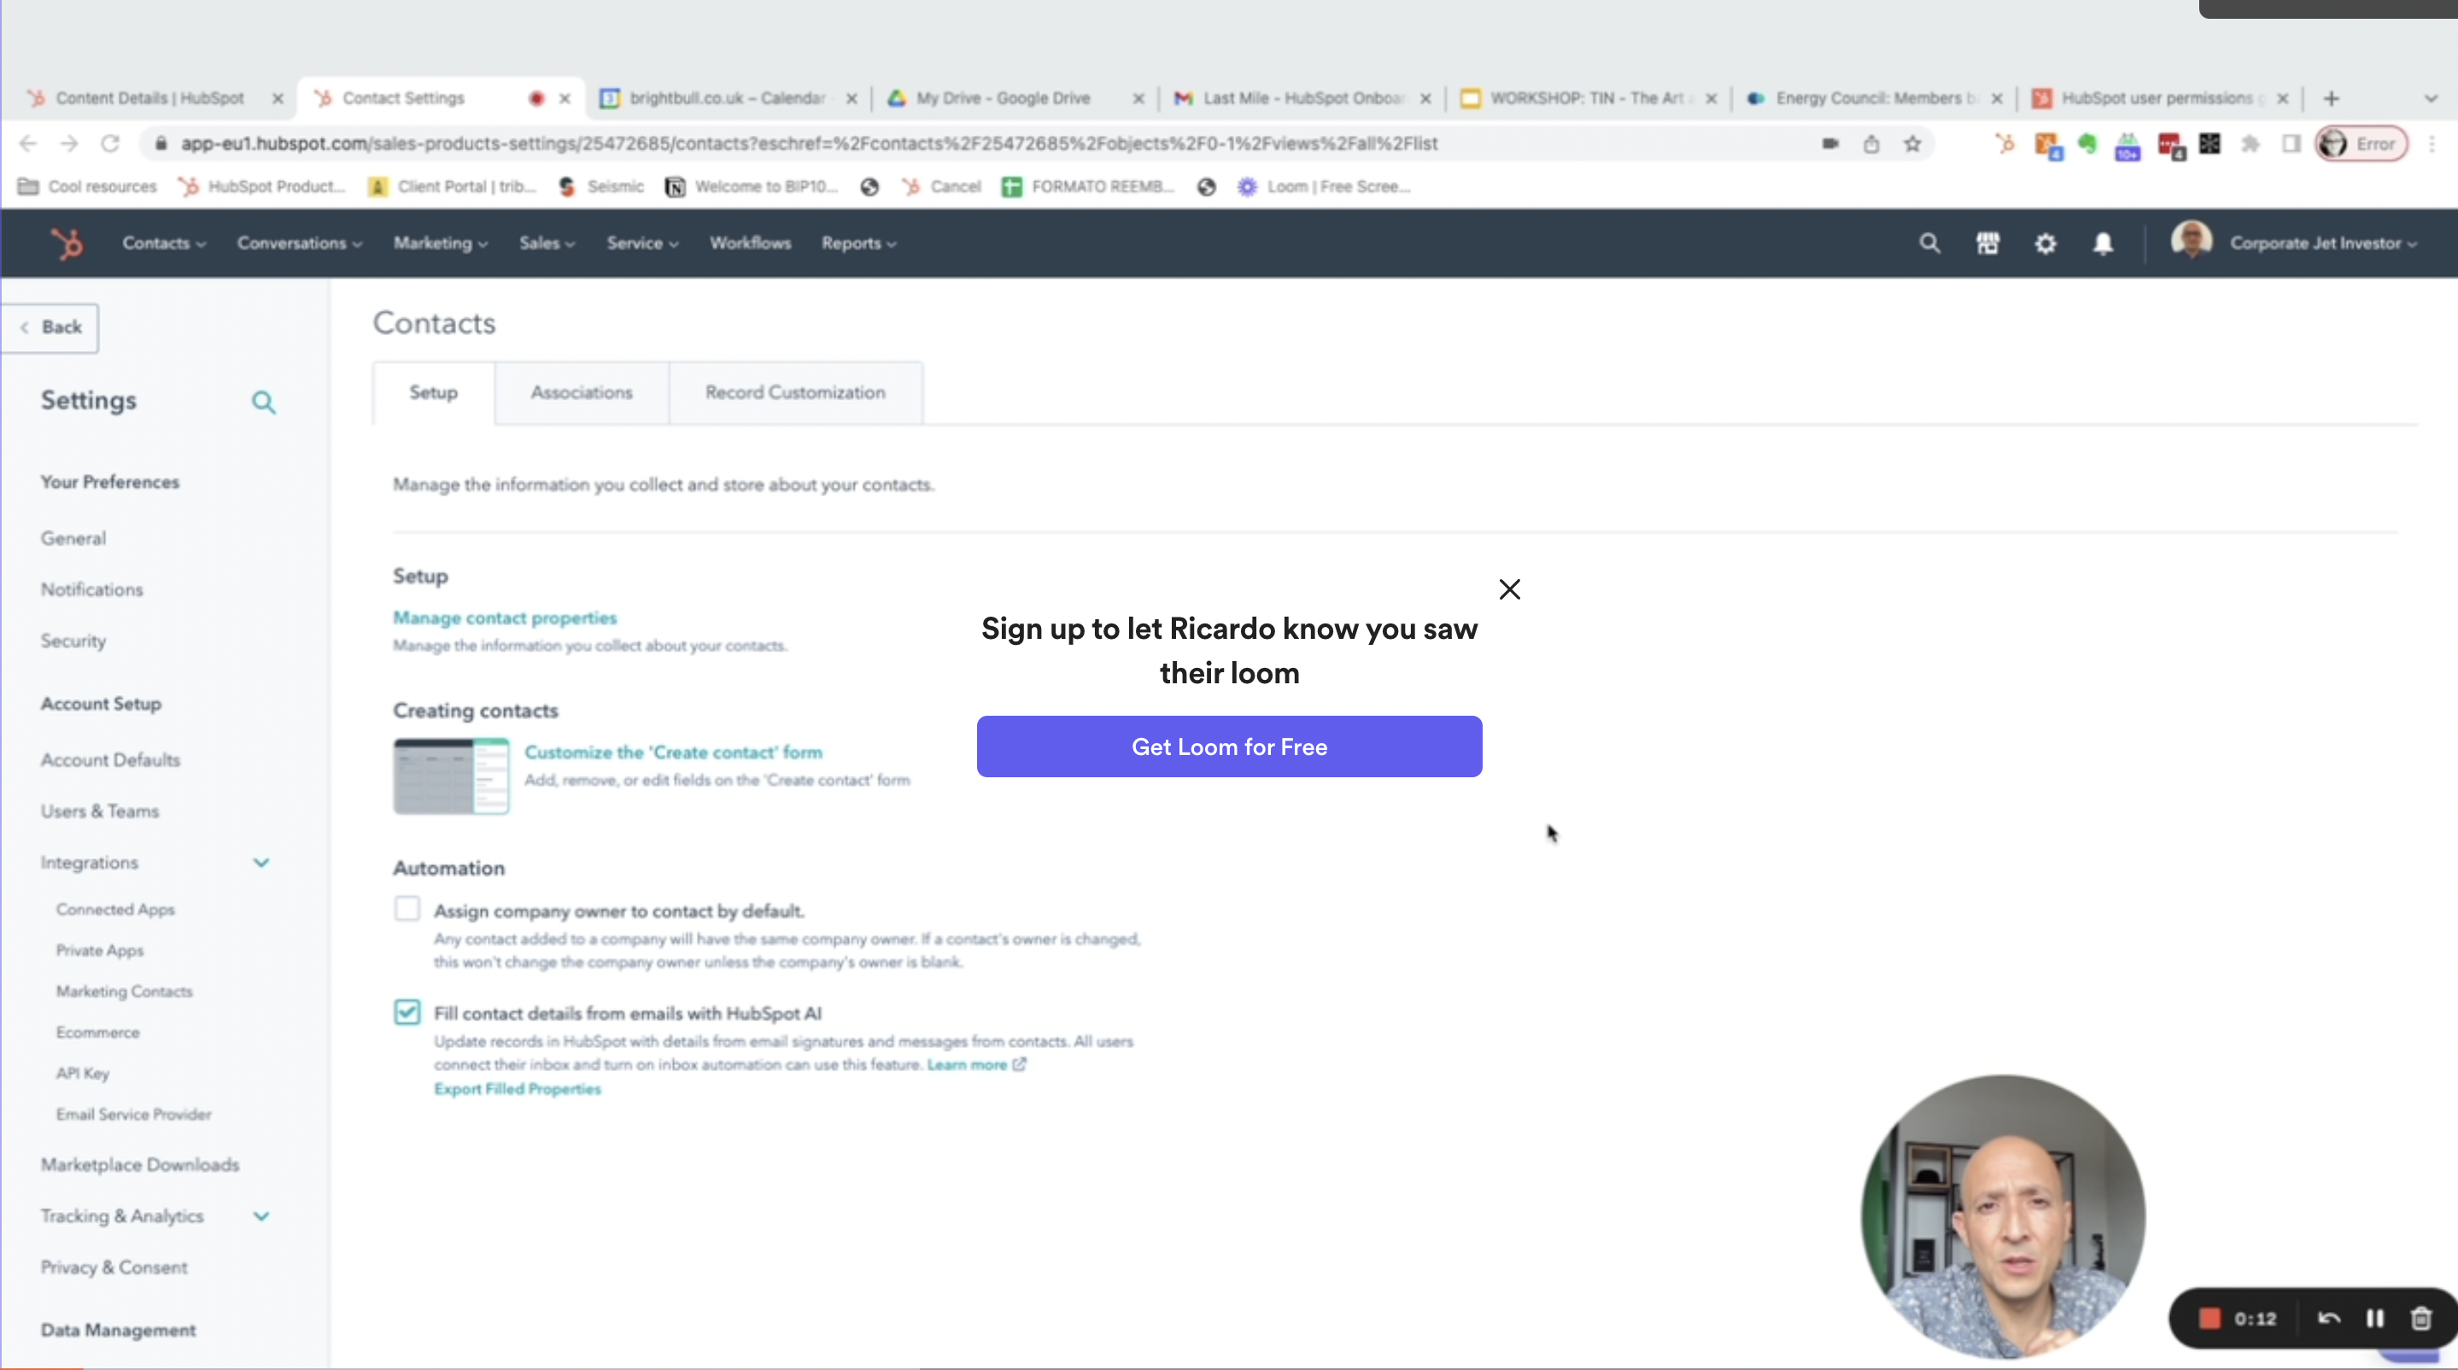Expand the Sales navigation menu
Screen dimensions: 2458x1370
point(547,243)
